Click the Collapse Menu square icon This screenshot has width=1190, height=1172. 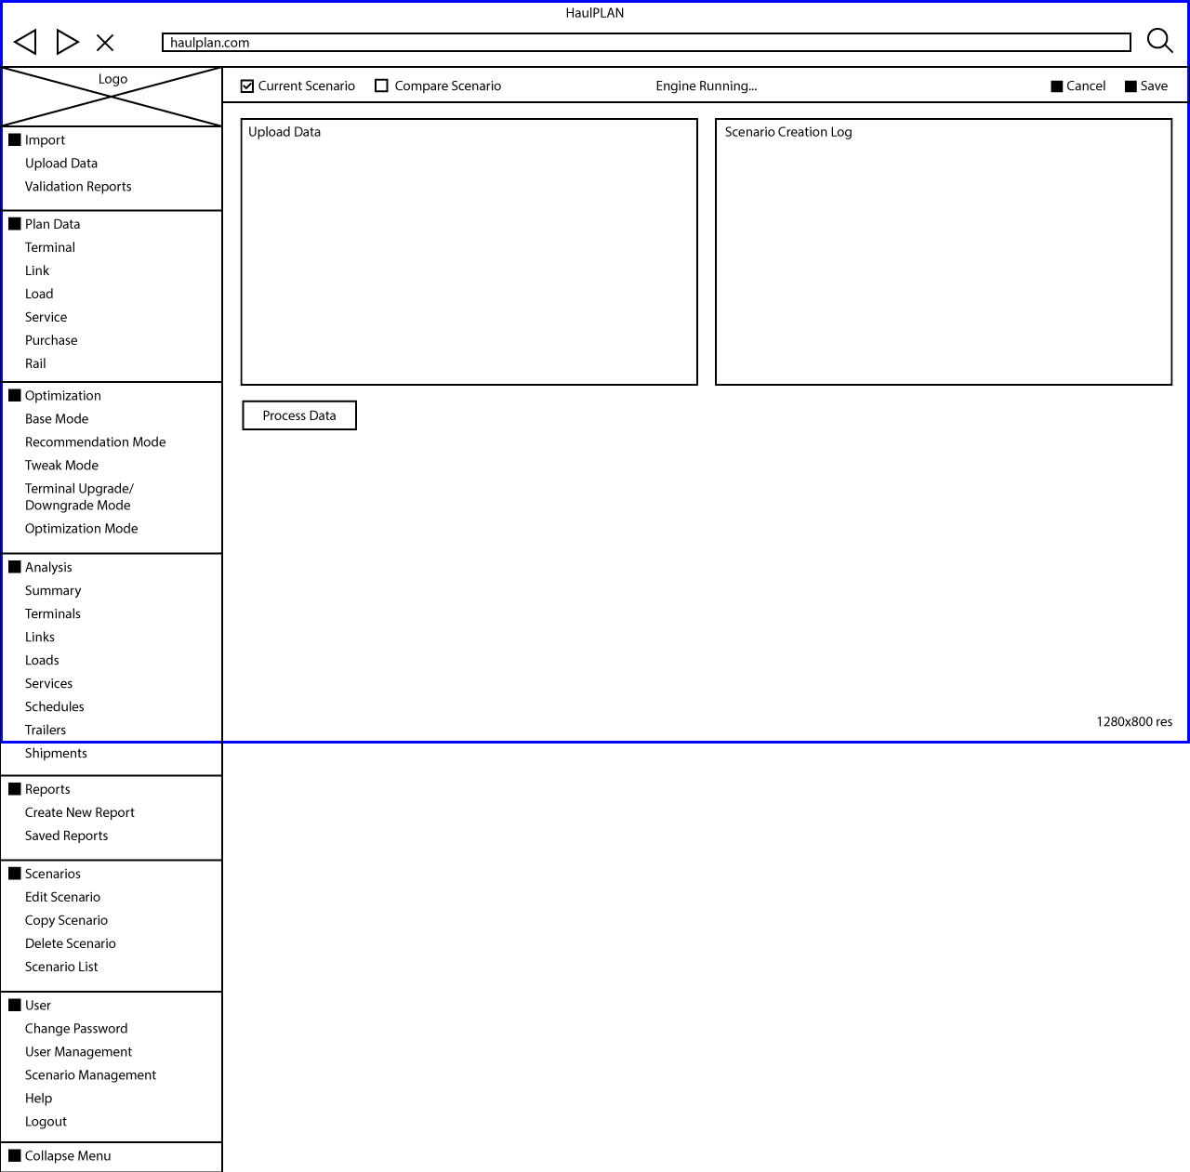click(15, 1155)
